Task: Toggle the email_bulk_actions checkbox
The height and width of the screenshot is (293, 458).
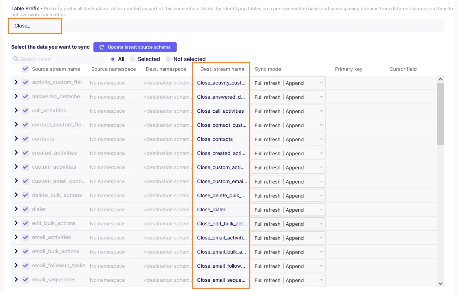Action: point(25,251)
